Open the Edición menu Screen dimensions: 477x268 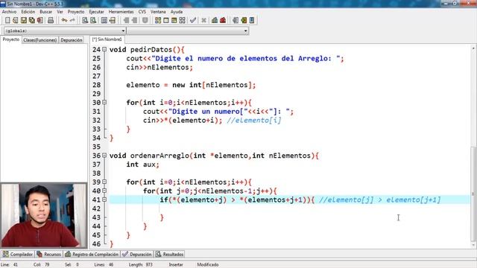28,12
